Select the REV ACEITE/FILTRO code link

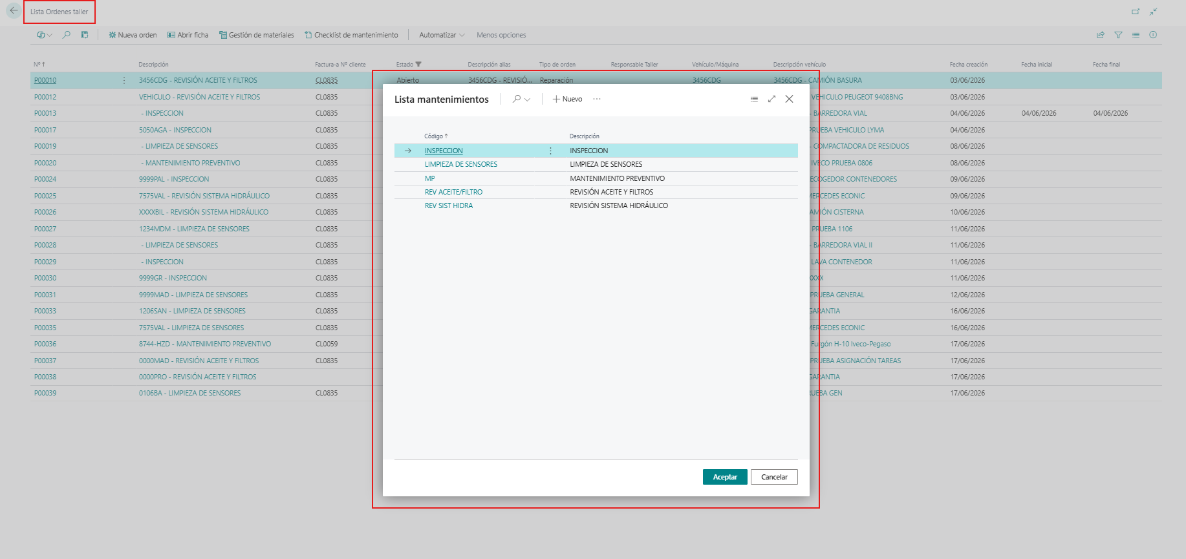pos(453,192)
